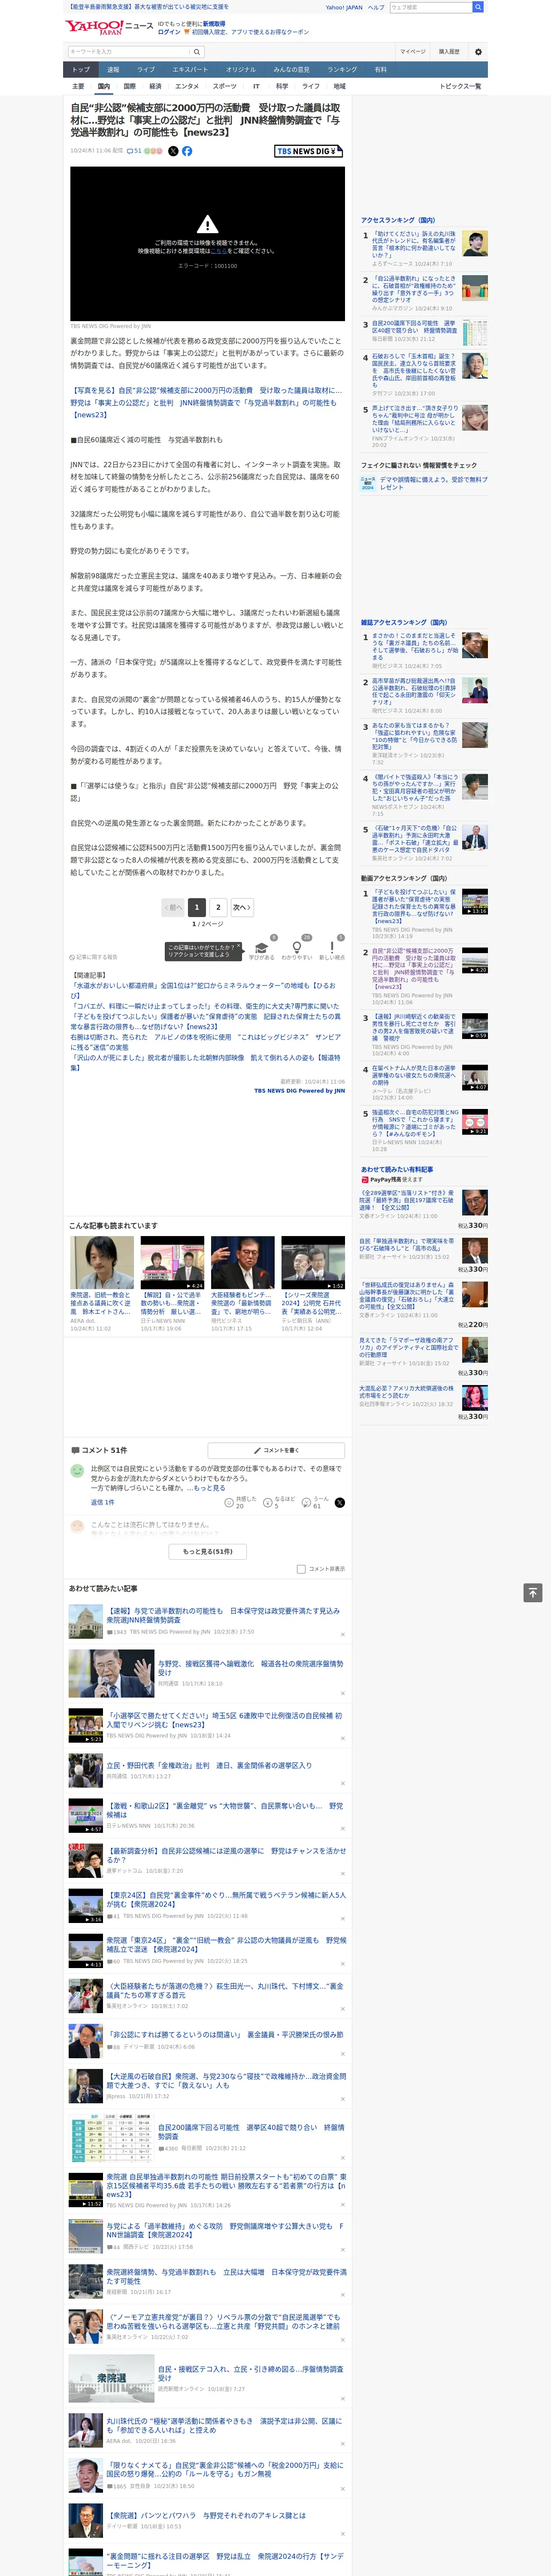The height and width of the screenshot is (2576, 551).
Task: Toggle the コメント非表示 checkbox
Action: (301, 1569)
